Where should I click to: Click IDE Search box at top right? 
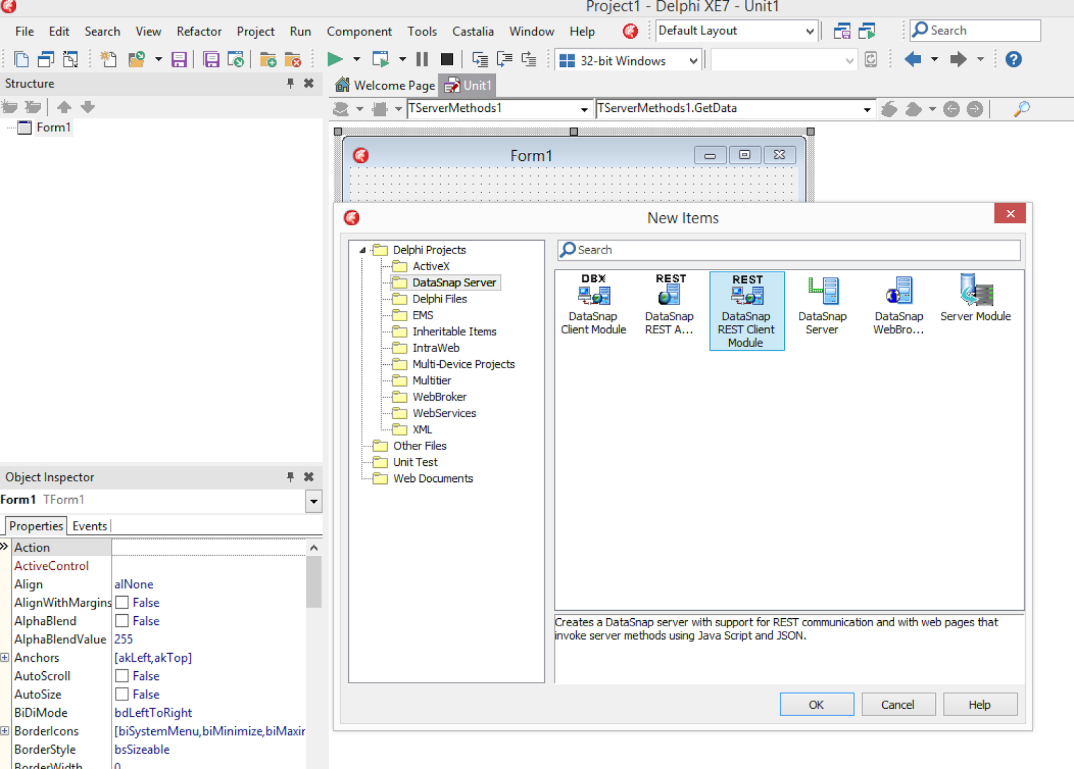pos(975,31)
